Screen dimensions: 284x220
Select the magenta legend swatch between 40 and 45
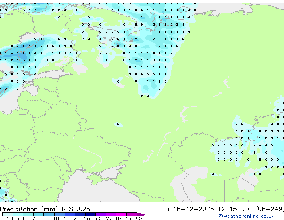pos(121,214)
